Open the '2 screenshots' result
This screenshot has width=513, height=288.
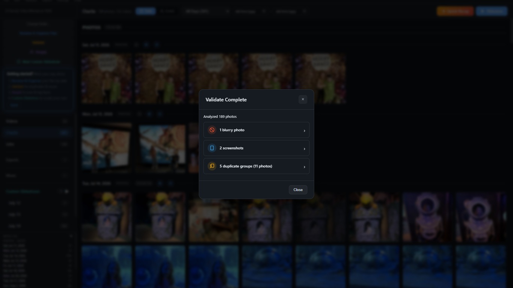click(x=256, y=148)
